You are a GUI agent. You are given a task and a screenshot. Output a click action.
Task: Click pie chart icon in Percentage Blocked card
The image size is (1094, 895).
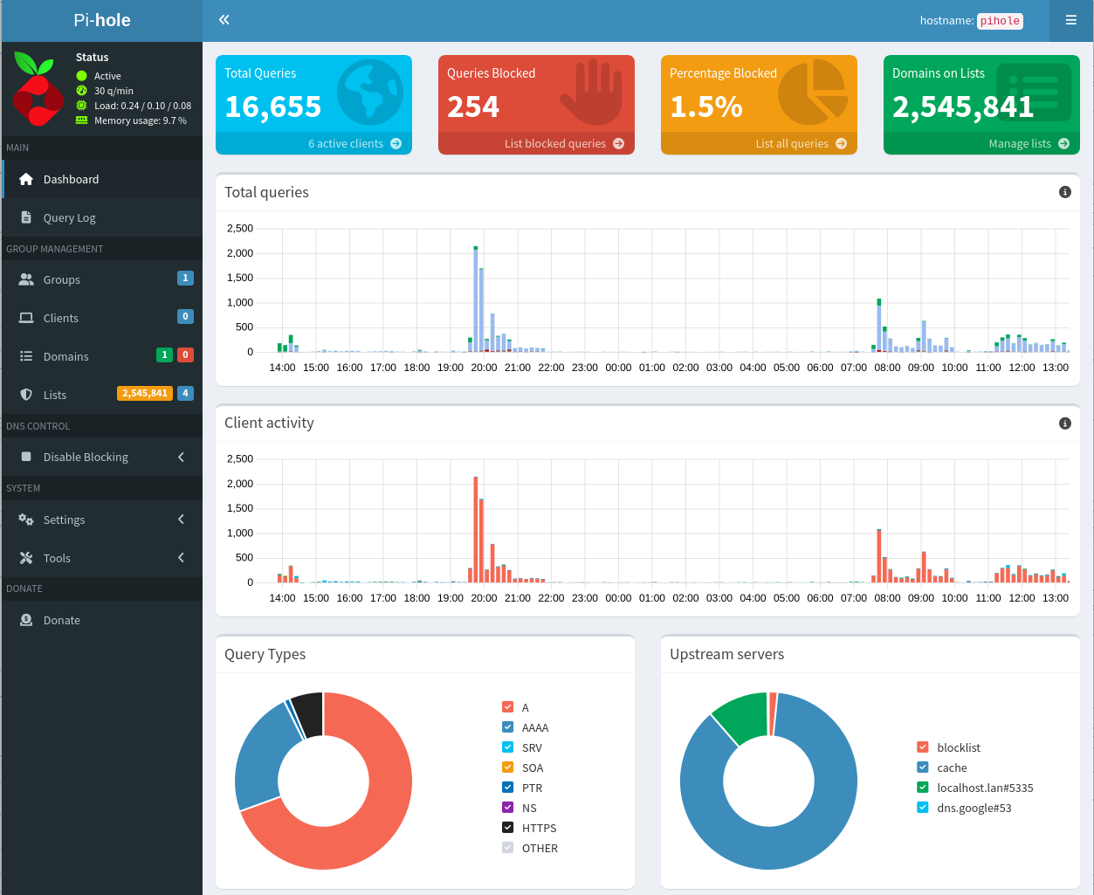pyautogui.click(x=813, y=93)
